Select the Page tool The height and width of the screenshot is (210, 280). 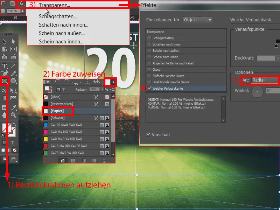[5, 49]
